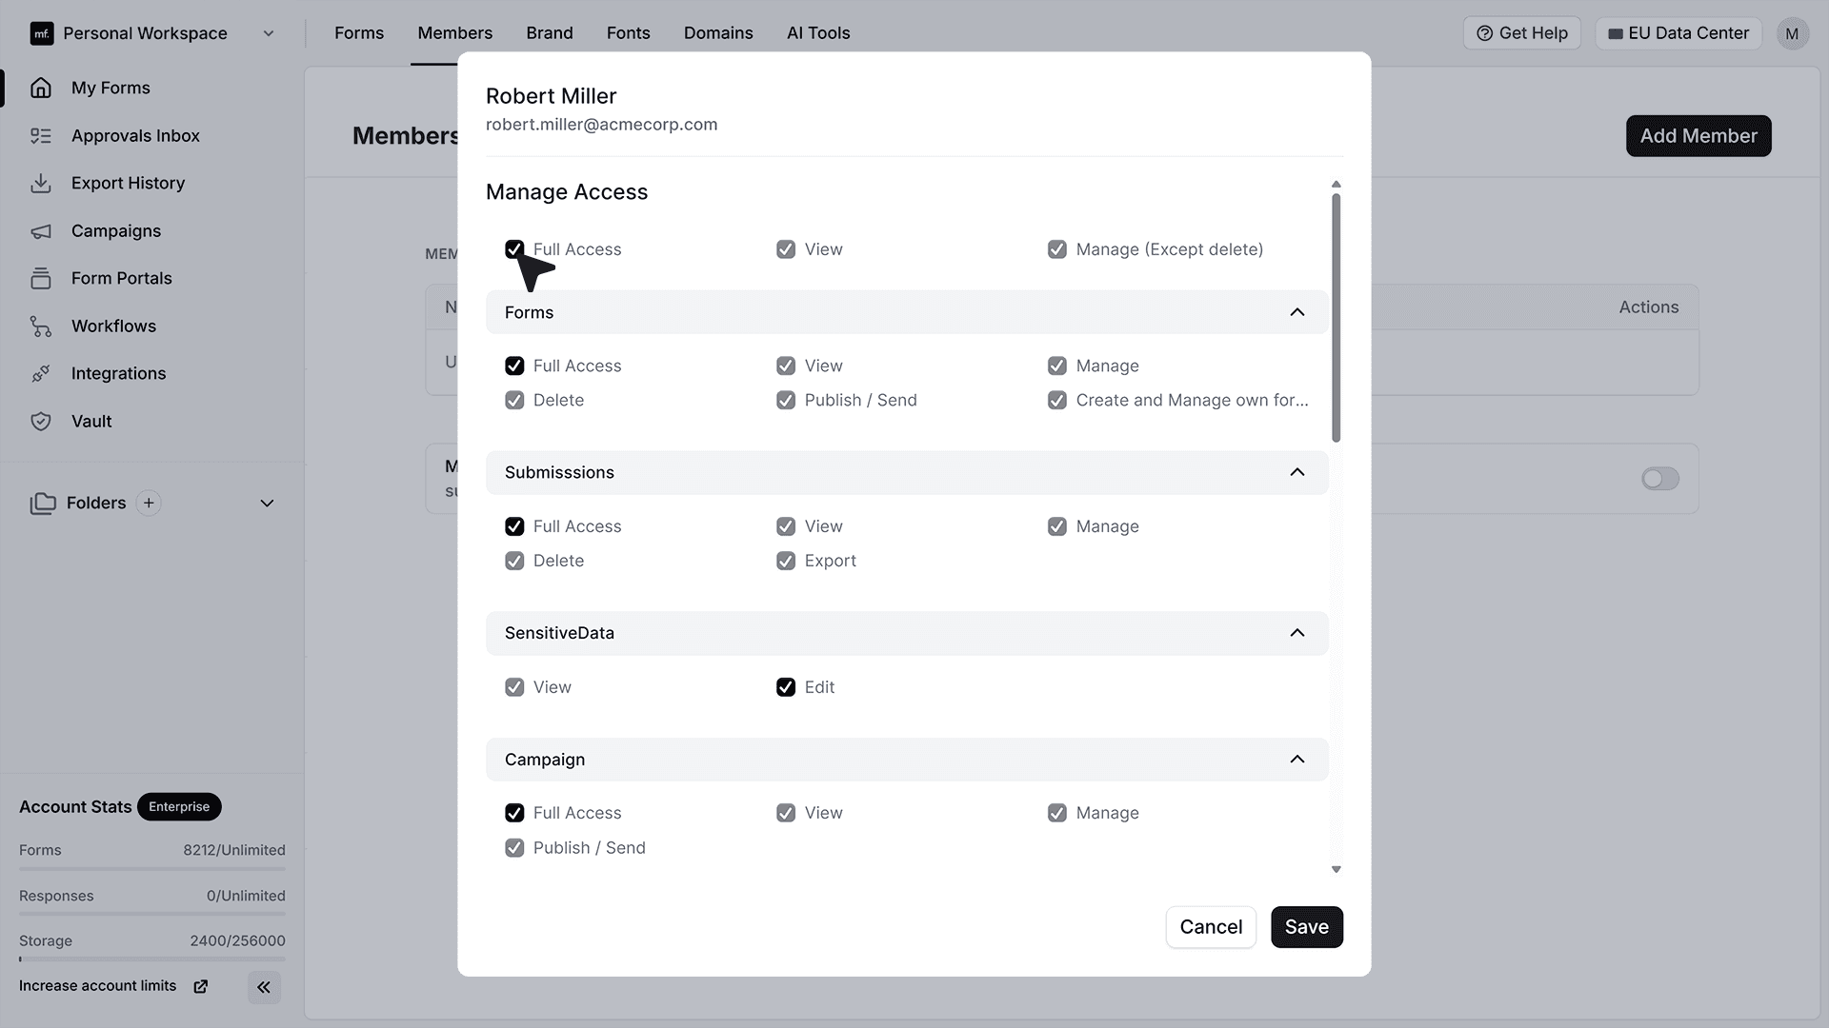Click the Forms usage progress bar
This screenshot has height=1028, width=1829.
tap(152, 869)
